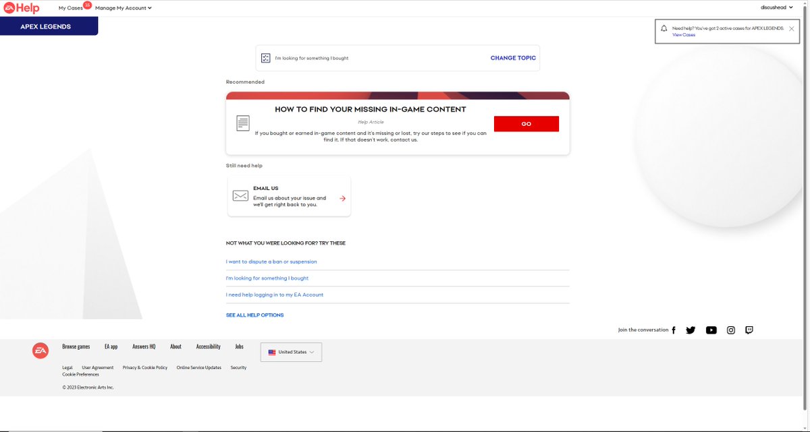Open EA Twitch channel icon
Image resolution: width=810 pixels, height=432 pixels.
point(749,330)
